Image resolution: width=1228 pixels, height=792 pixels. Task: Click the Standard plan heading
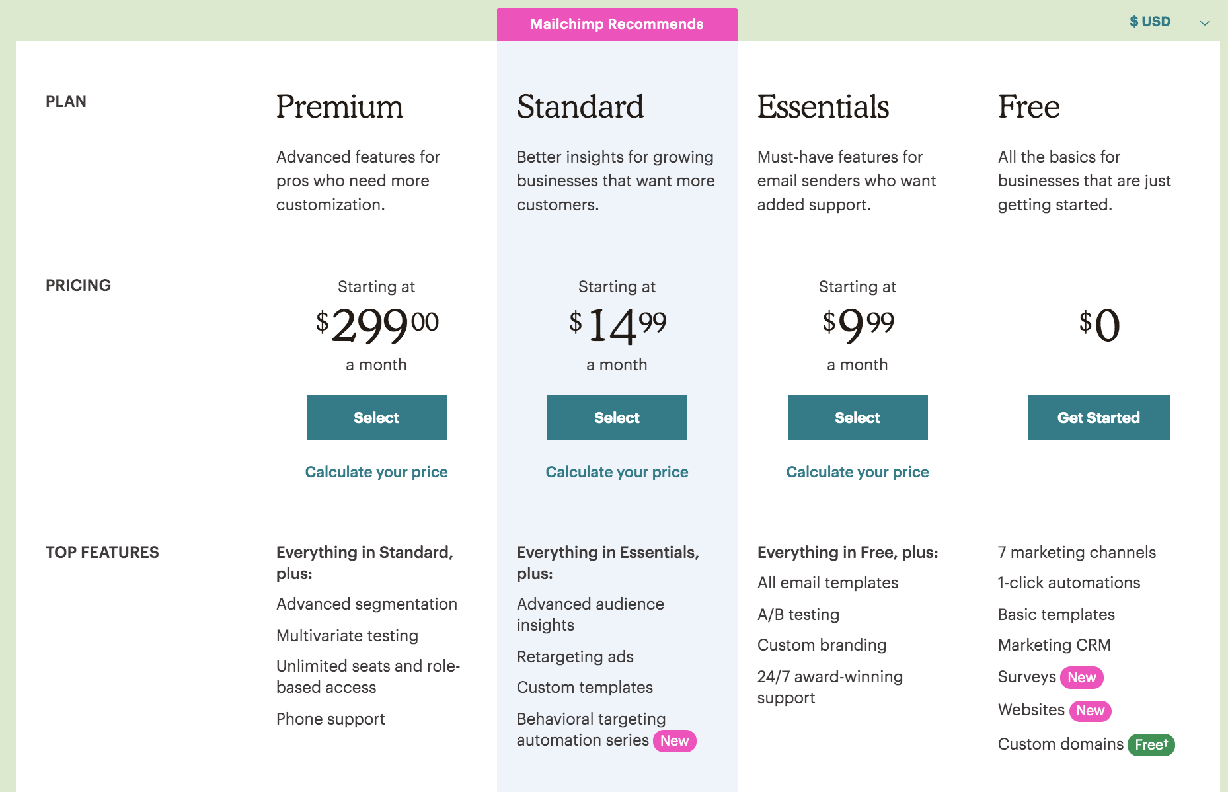coord(580,107)
